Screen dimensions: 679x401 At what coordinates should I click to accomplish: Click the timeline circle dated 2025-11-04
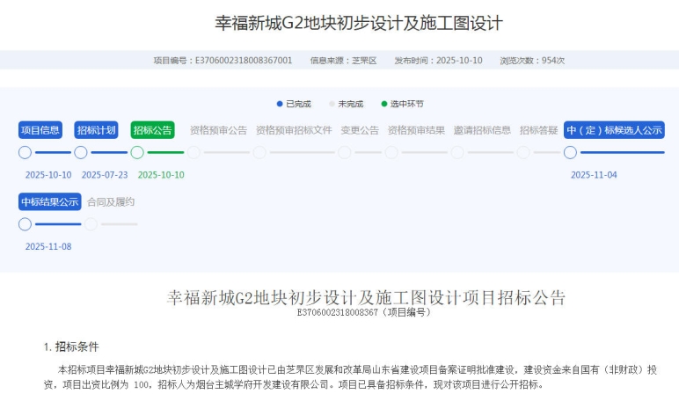point(570,152)
